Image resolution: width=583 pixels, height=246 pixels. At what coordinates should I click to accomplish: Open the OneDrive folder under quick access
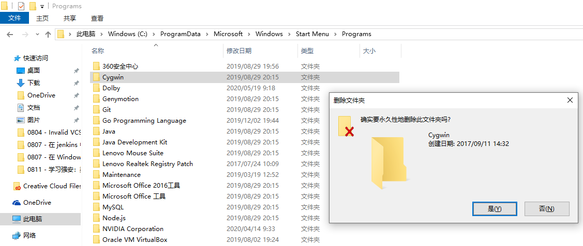(x=41, y=95)
